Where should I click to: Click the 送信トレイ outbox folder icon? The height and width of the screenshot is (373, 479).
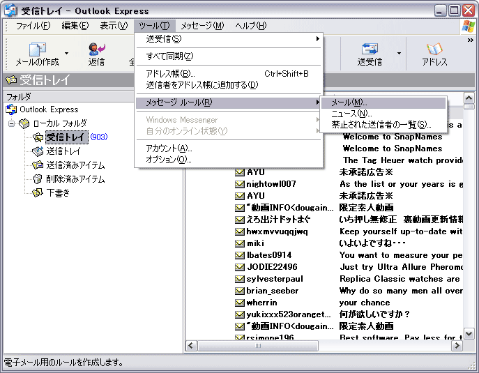[38, 151]
